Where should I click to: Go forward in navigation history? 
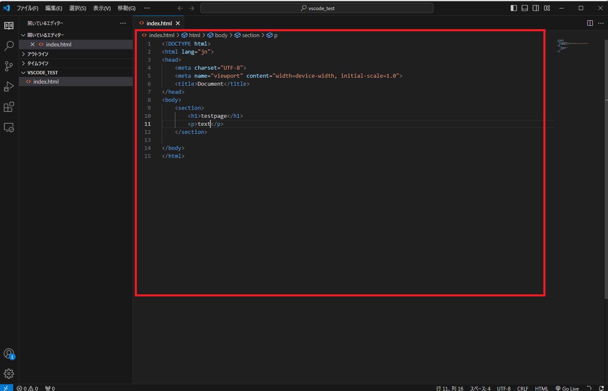click(x=191, y=8)
